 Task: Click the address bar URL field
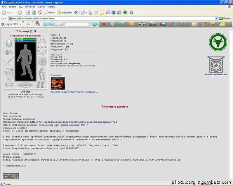(111, 18)
